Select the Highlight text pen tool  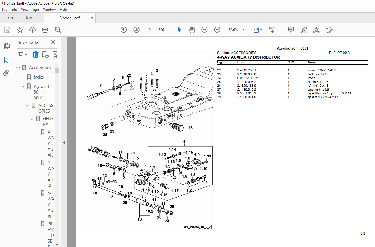[x=303, y=29]
